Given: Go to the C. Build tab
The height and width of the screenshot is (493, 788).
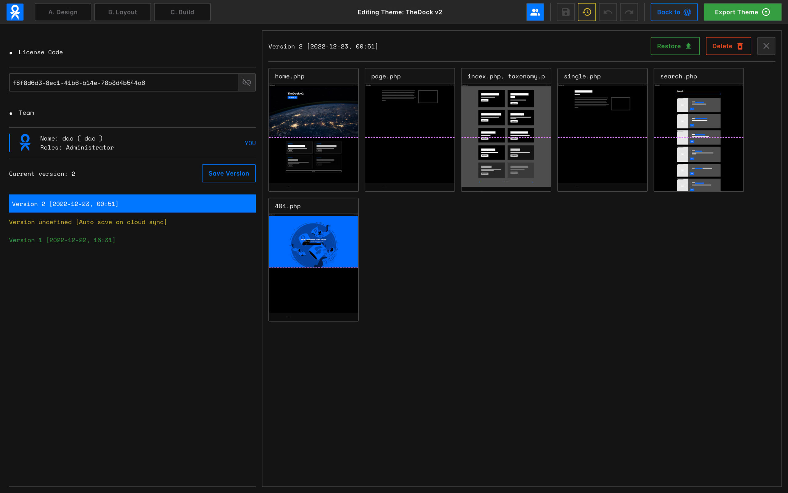Looking at the screenshot, I should (182, 12).
